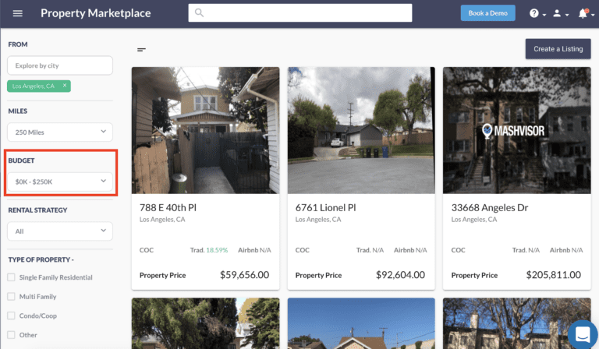Click the sort/filter lines icon
This screenshot has height=349, width=599.
141,49
